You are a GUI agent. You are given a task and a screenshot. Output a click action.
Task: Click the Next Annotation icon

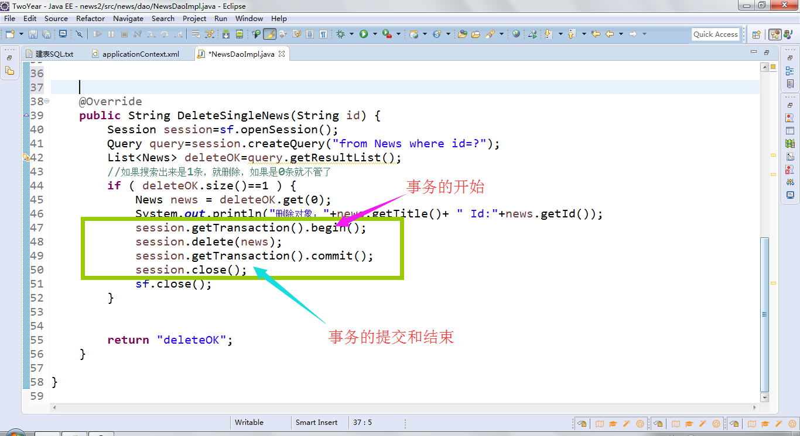(x=549, y=34)
